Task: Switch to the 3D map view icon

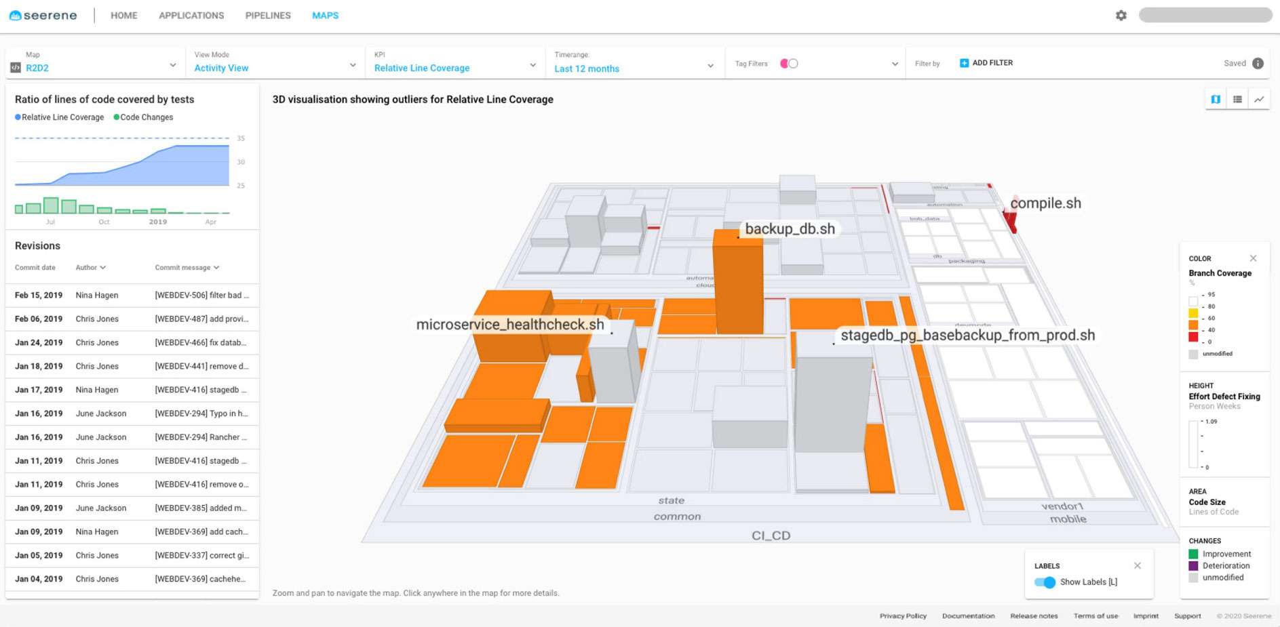Action: (1216, 99)
